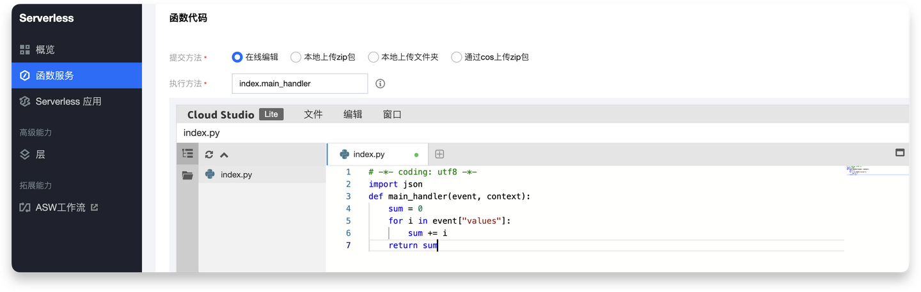Click the folder icon in the explorer sidebar
The height and width of the screenshot is (292, 921).
pyautogui.click(x=187, y=175)
